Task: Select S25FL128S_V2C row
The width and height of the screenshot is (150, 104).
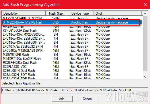Action: pos(72,67)
